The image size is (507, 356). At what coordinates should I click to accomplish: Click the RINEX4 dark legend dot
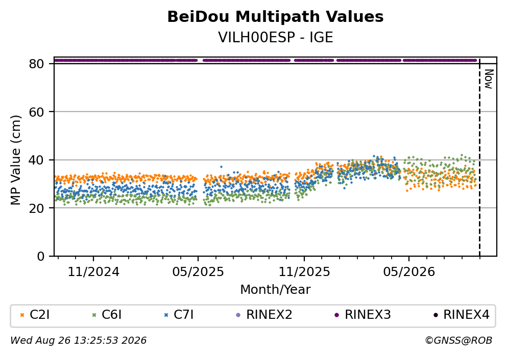coord(436,315)
